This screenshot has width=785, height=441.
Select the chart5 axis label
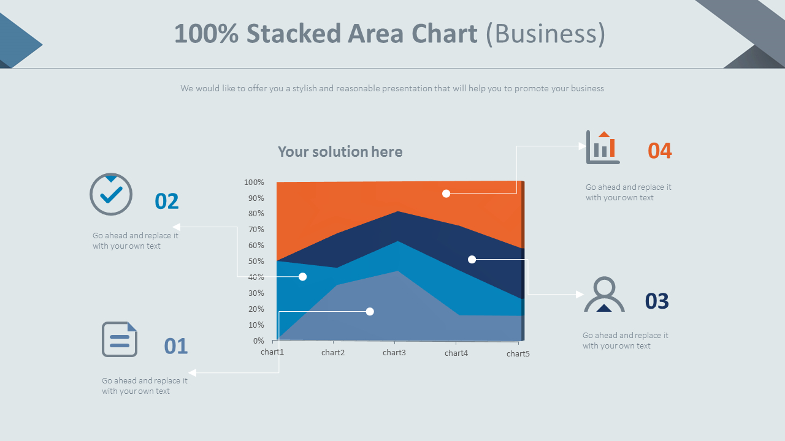coord(518,353)
